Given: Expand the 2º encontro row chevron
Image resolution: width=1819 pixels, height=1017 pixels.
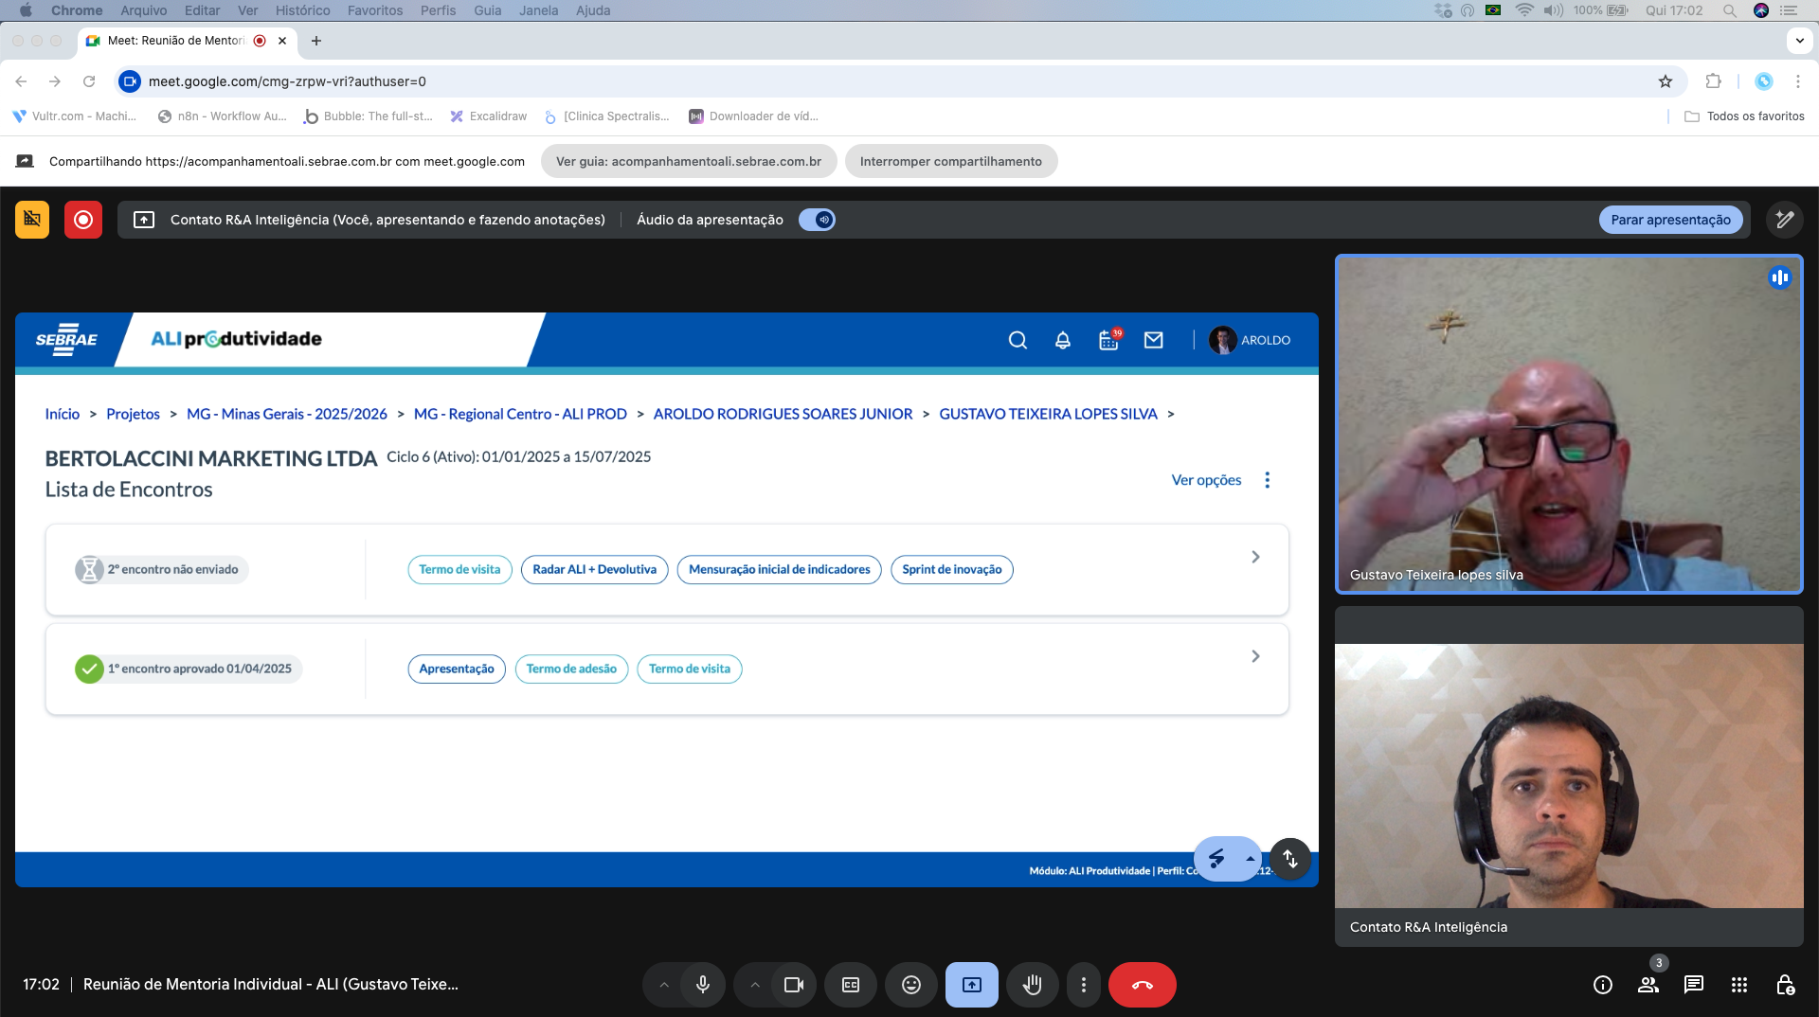Looking at the screenshot, I should tap(1255, 557).
